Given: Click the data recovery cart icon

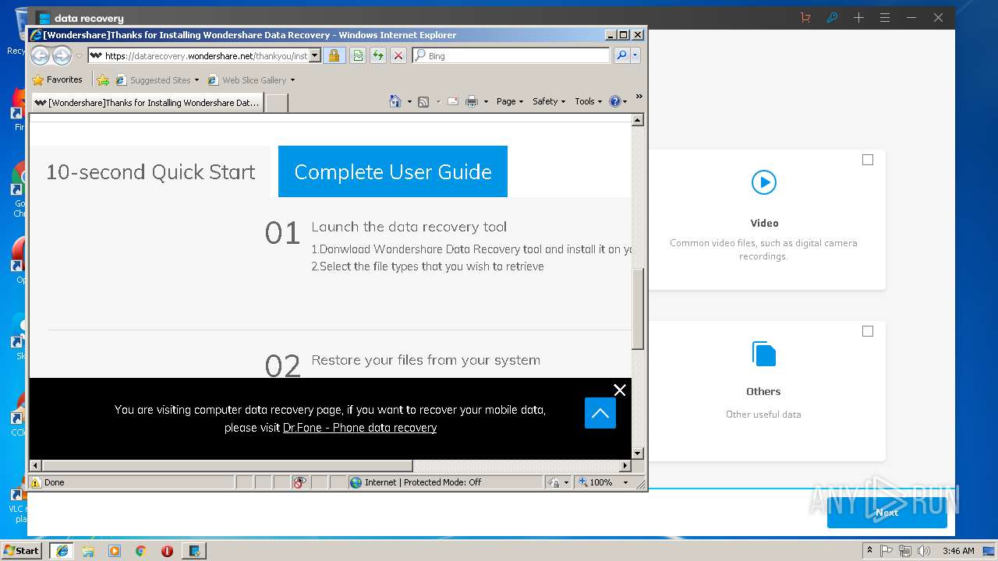Looking at the screenshot, I should 806,17.
